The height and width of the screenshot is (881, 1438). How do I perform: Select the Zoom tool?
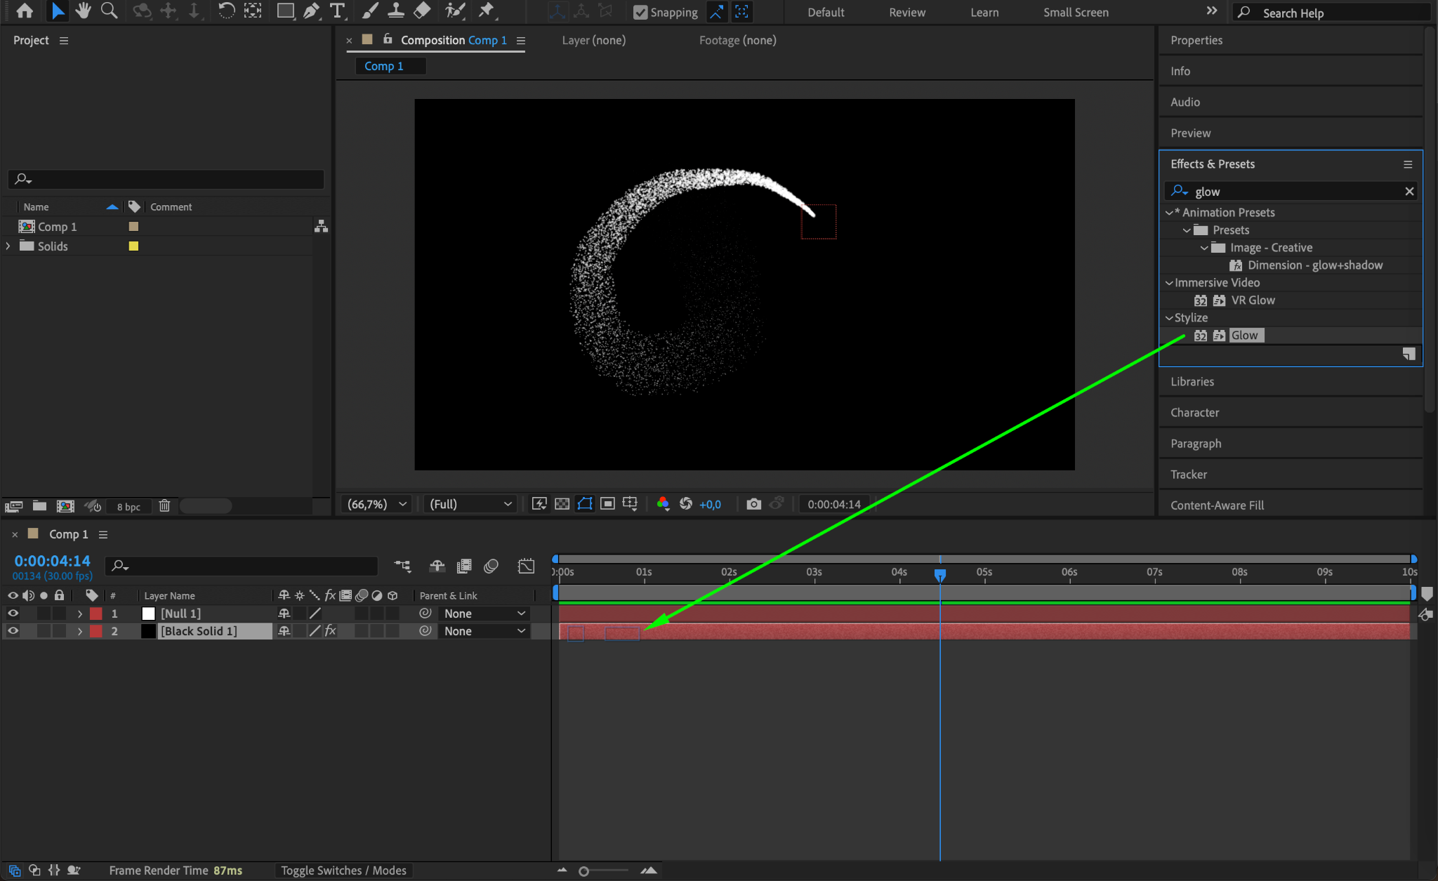(x=109, y=11)
